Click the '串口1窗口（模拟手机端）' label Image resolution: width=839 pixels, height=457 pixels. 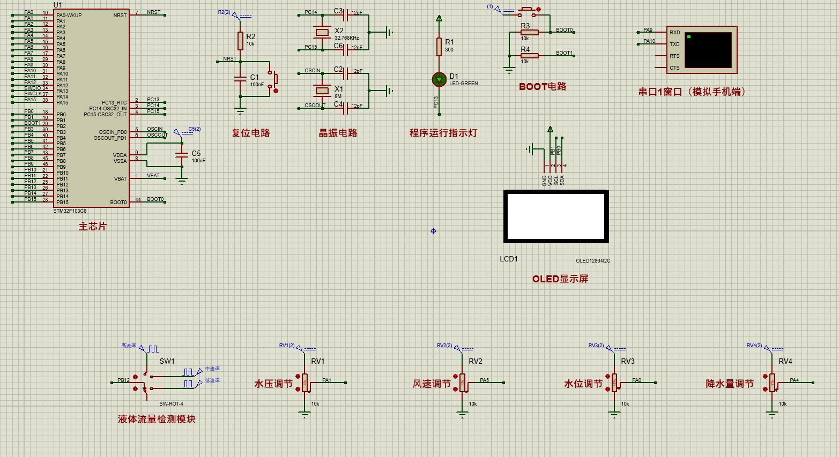[x=692, y=92]
